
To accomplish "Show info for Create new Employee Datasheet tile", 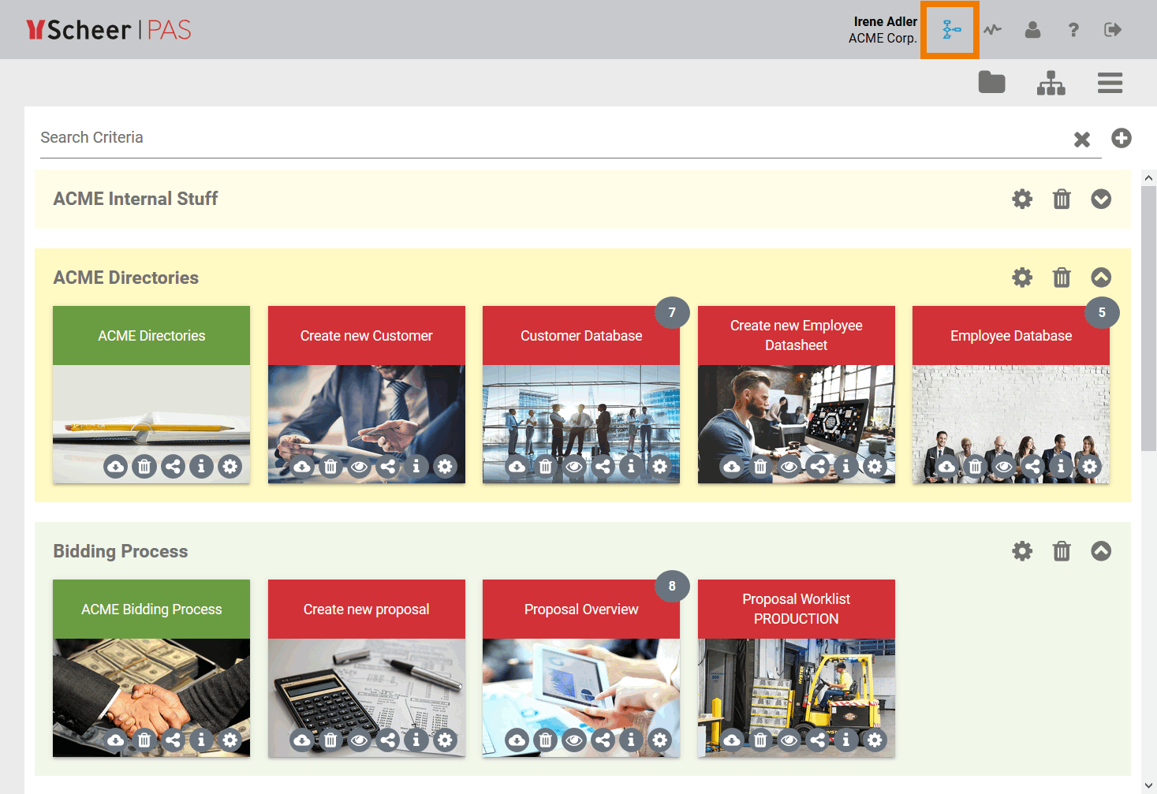I will point(846,467).
